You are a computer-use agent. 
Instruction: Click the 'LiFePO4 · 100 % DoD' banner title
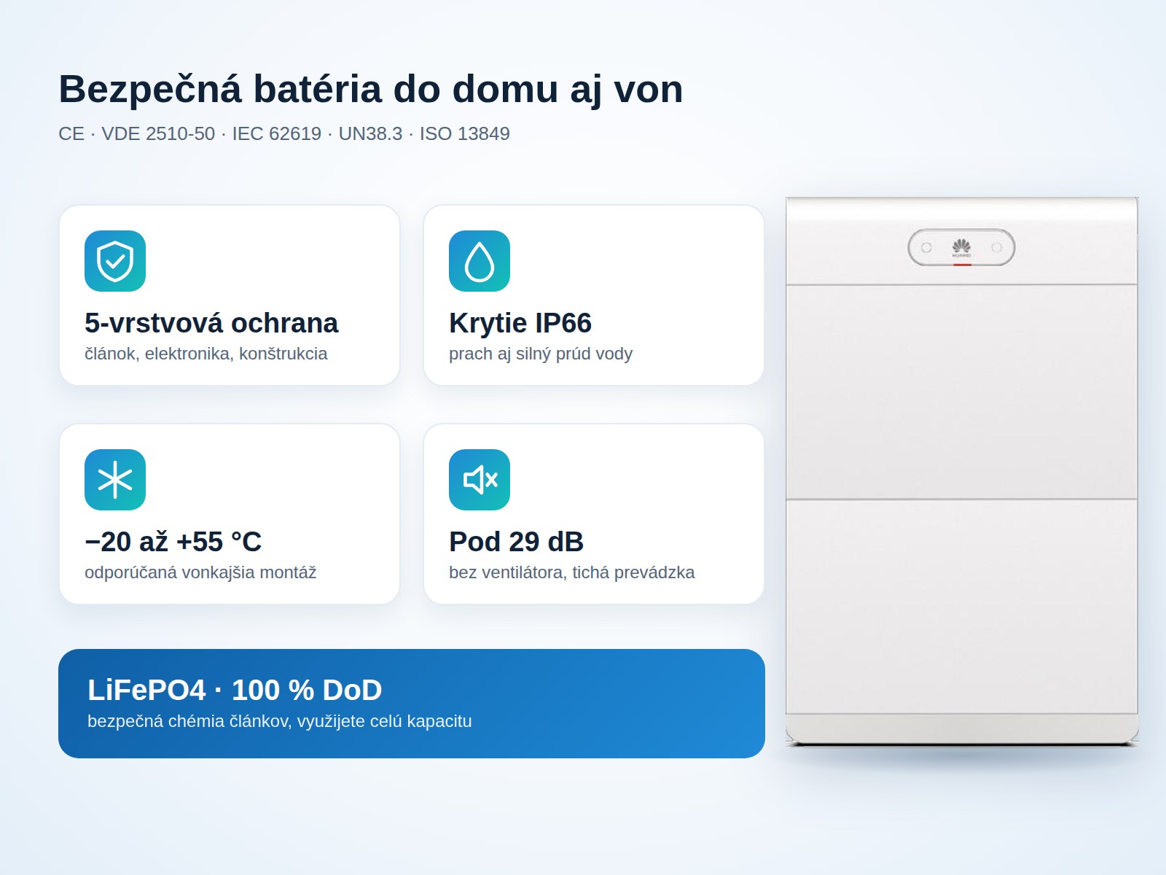[235, 690]
